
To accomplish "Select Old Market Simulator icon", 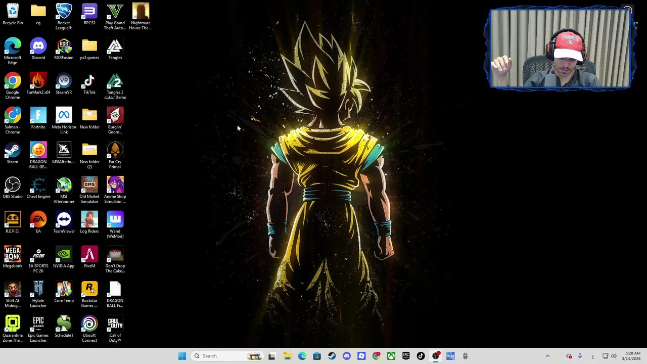I will click(x=89, y=190).
